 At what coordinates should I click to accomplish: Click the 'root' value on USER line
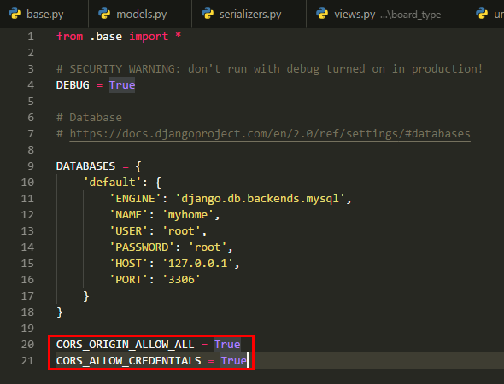[x=181, y=231]
